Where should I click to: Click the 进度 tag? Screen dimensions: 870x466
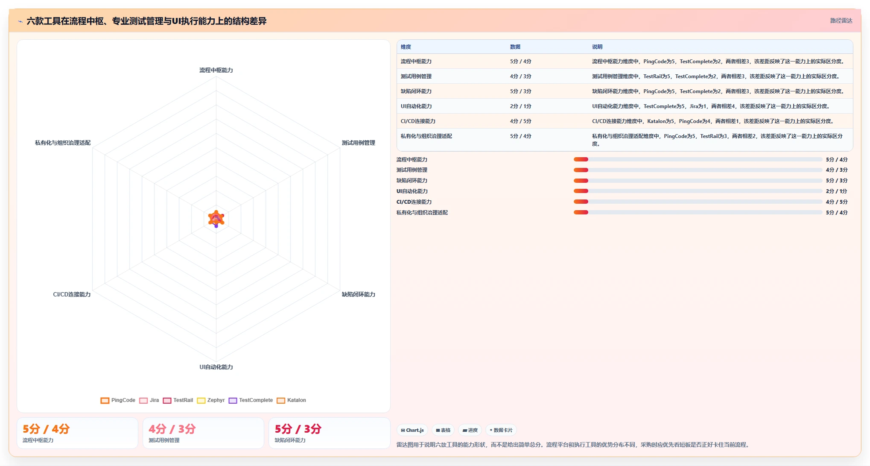coord(470,430)
